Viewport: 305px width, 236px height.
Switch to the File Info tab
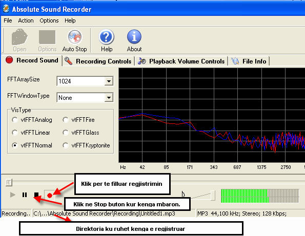point(249,61)
